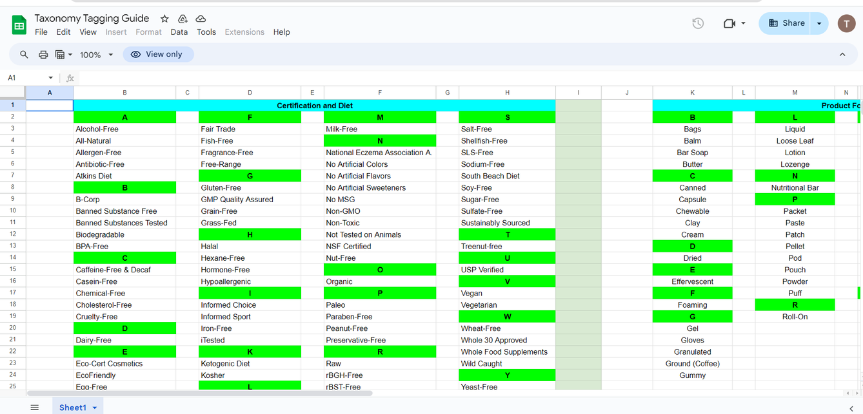Open the Help menu
Screen dimensions: 863x414
tap(281, 32)
